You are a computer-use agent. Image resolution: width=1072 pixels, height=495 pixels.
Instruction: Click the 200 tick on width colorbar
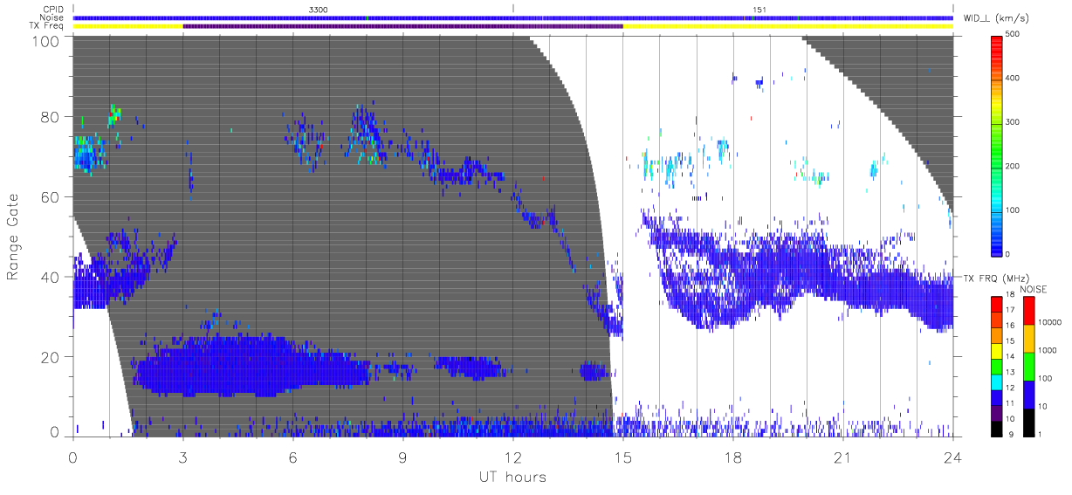pyautogui.click(x=1014, y=165)
